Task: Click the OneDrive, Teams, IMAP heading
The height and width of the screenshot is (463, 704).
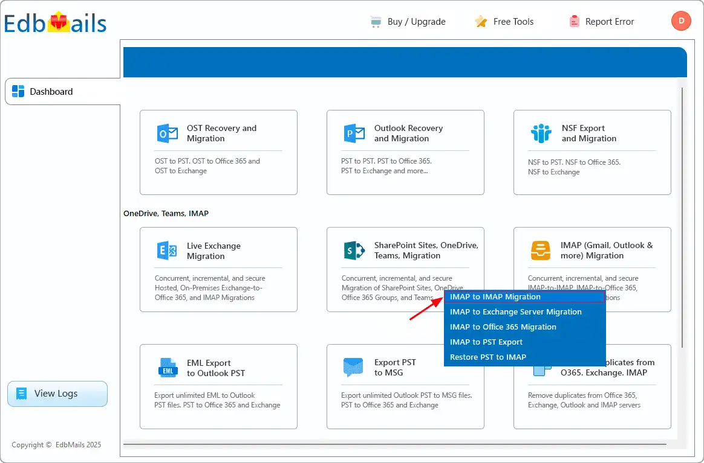Action: (166, 213)
